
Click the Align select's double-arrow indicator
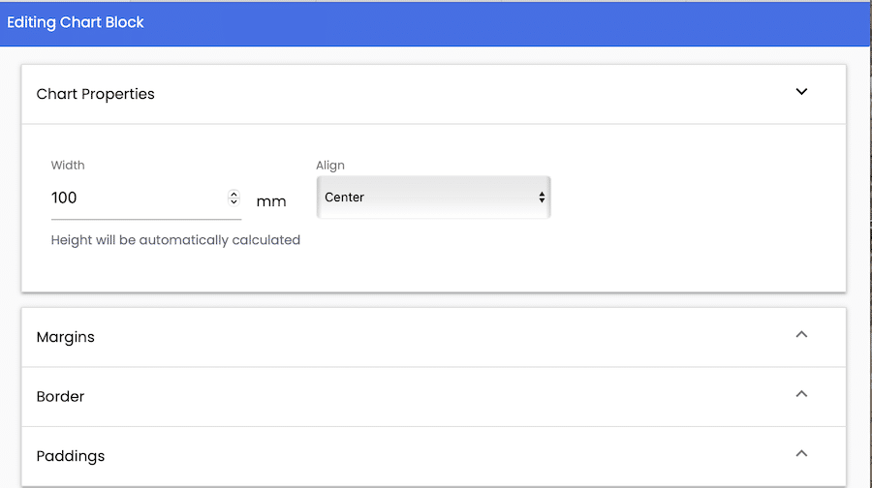[x=542, y=198]
